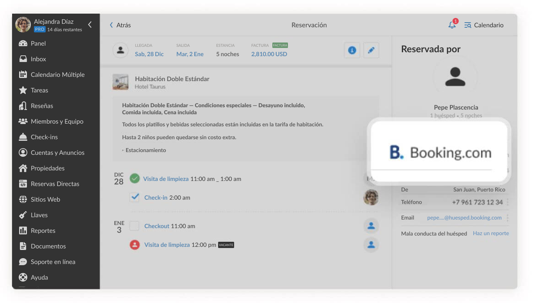Select the Tareas star icon
Screen dimensions: 533x303
[x=23, y=90]
